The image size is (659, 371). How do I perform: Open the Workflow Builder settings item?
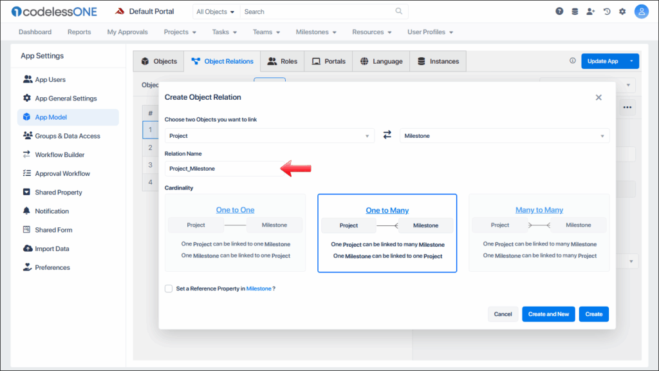point(59,155)
